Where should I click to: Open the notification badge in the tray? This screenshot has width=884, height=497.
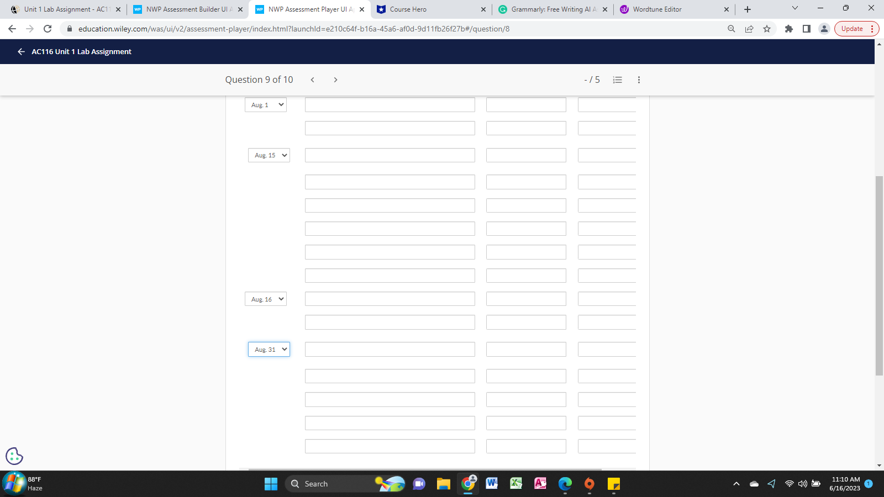869,484
